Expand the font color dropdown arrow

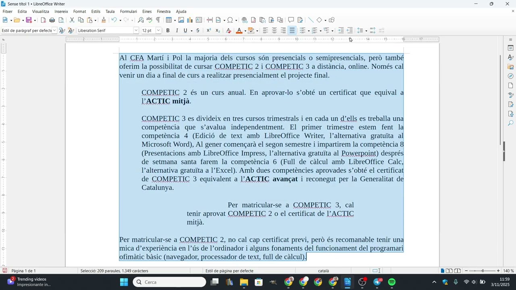pyautogui.click(x=245, y=31)
